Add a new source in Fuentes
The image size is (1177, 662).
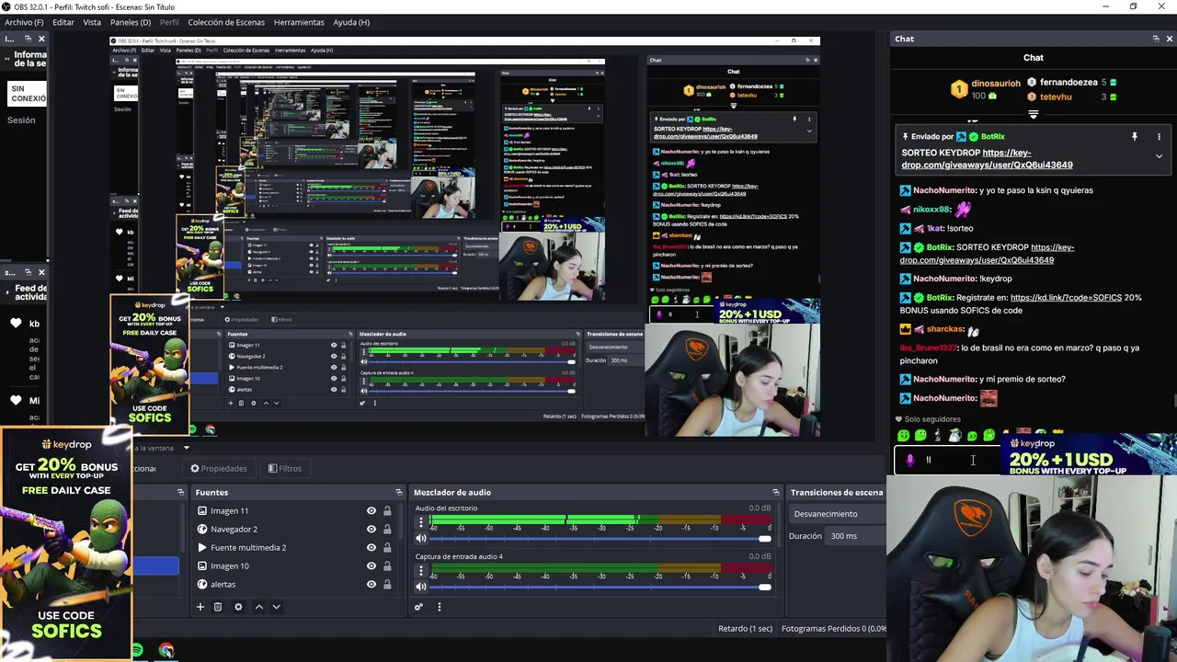pos(200,607)
